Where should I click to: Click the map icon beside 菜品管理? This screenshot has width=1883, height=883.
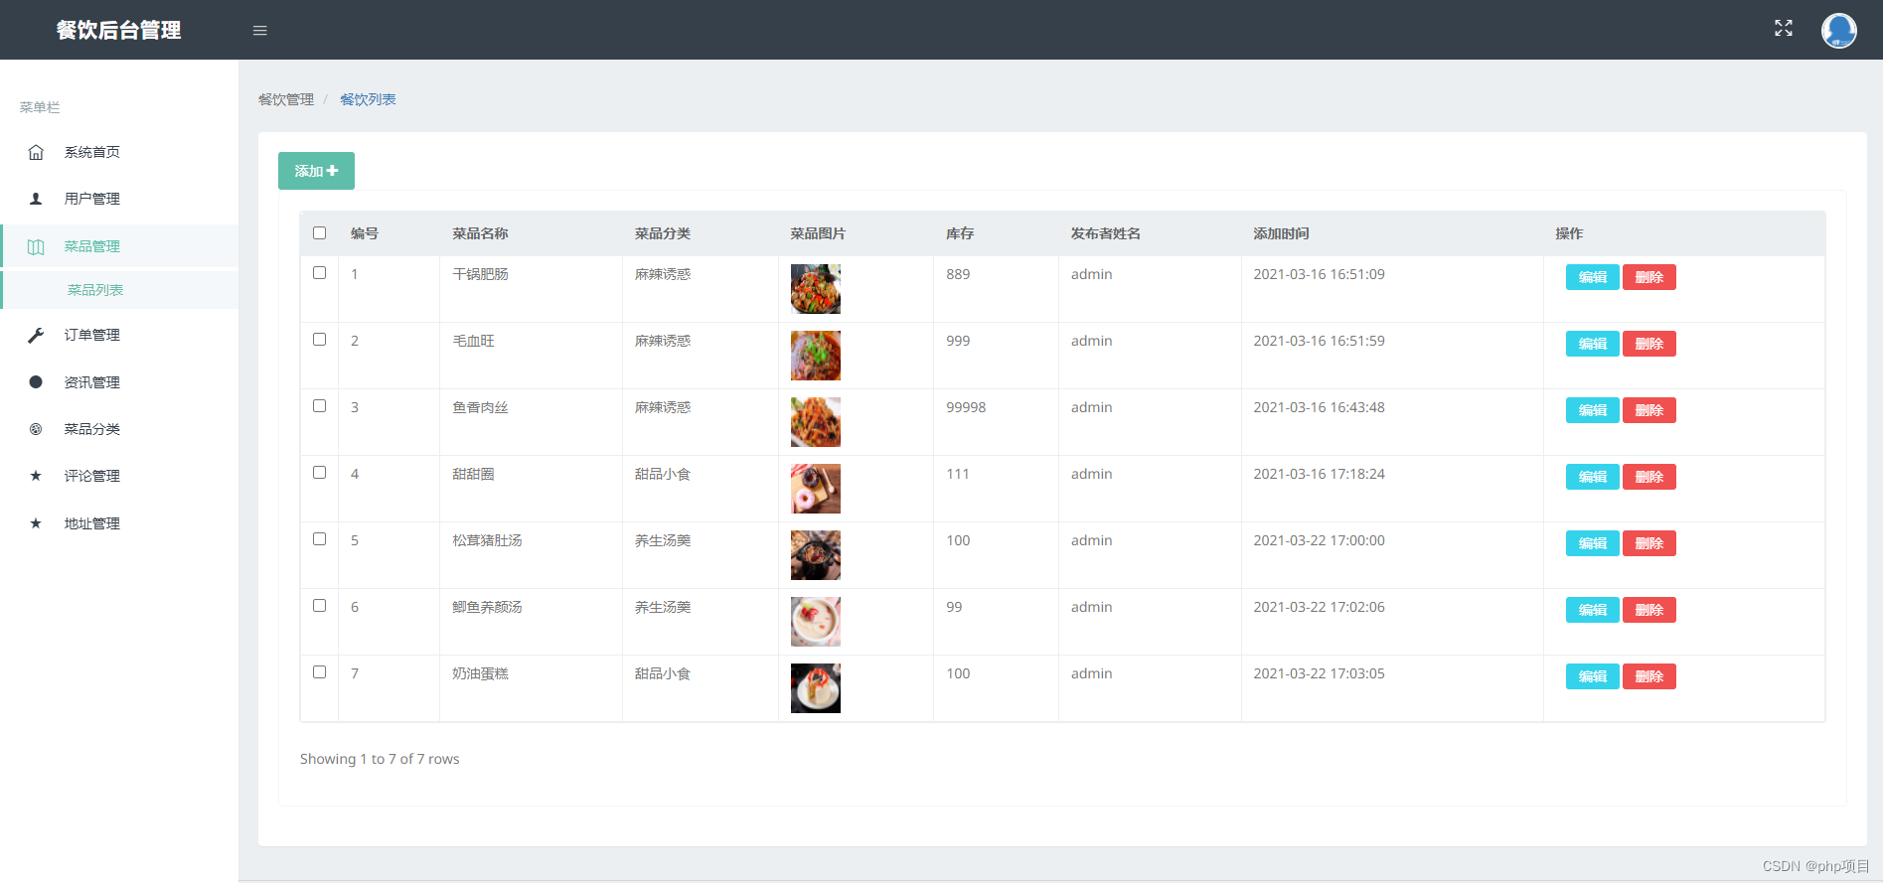pos(36,246)
